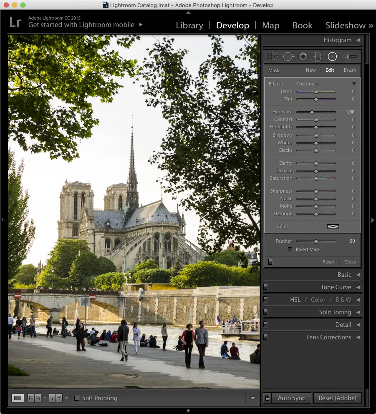376x414 pixels.
Task: Toggle the Auto Sync switch
Action: pyautogui.click(x=267, y=398)
